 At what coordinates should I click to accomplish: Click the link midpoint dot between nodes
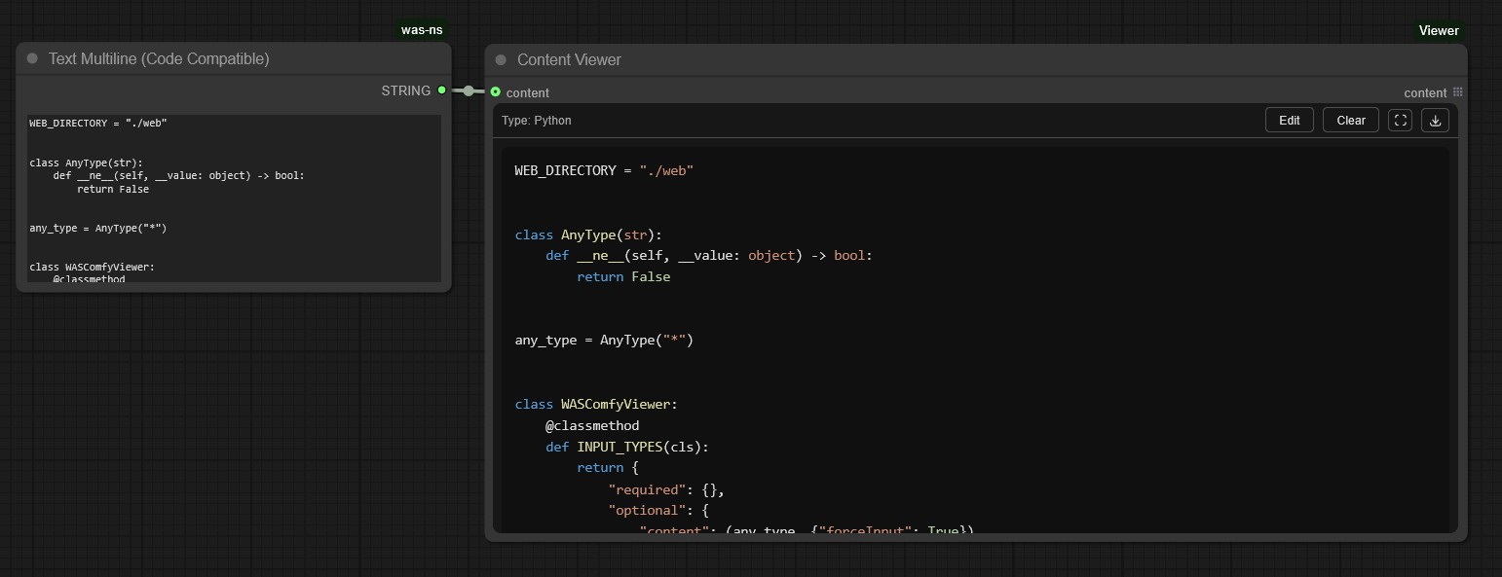click(469, 90)
